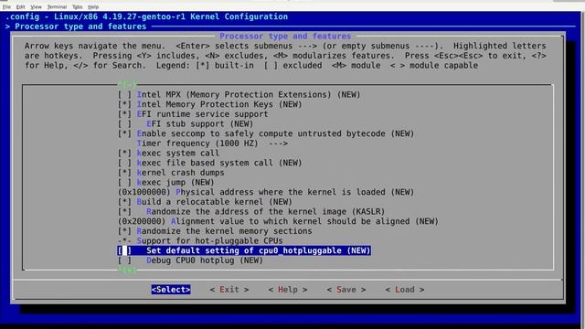Open the Terminal menu
585x329 pixels.
[x=57, y=6]
